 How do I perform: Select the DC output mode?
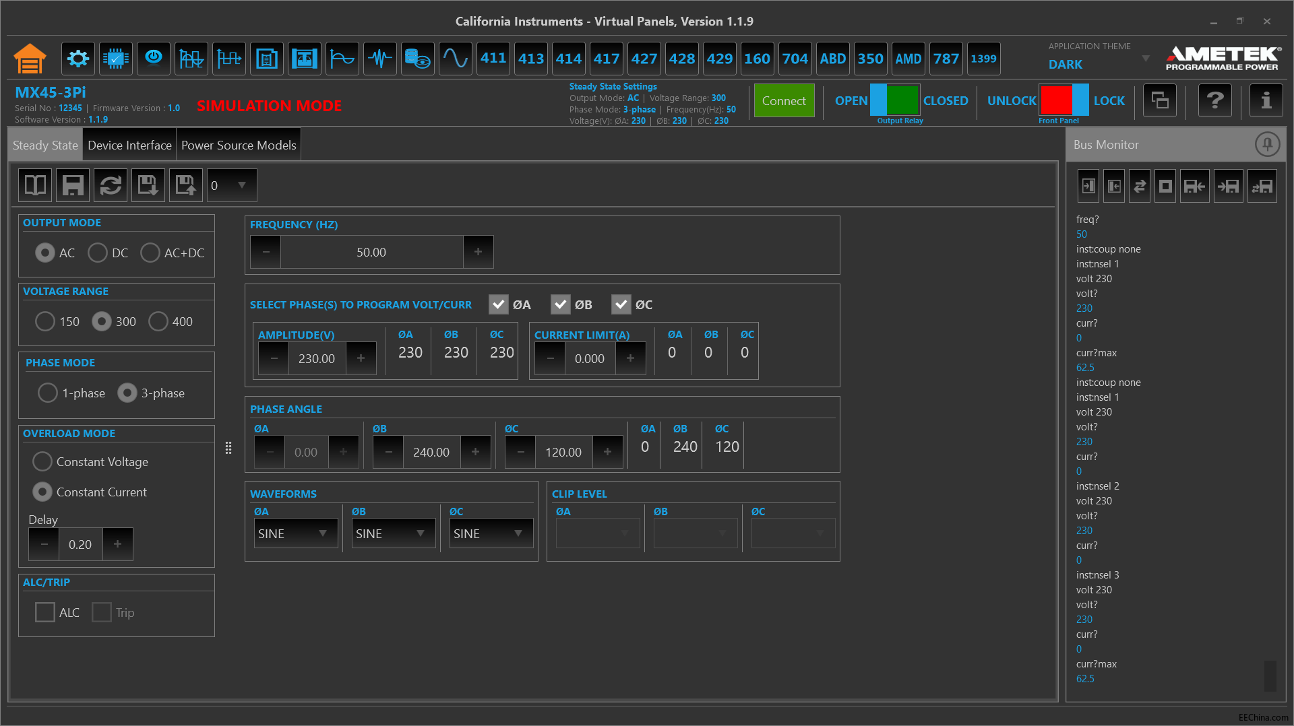[108, 253]
